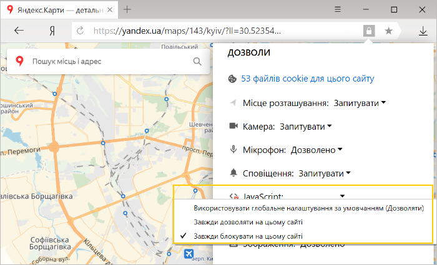Expand the Камера permission dropdown
437x265 pixels.
[305, 127]
